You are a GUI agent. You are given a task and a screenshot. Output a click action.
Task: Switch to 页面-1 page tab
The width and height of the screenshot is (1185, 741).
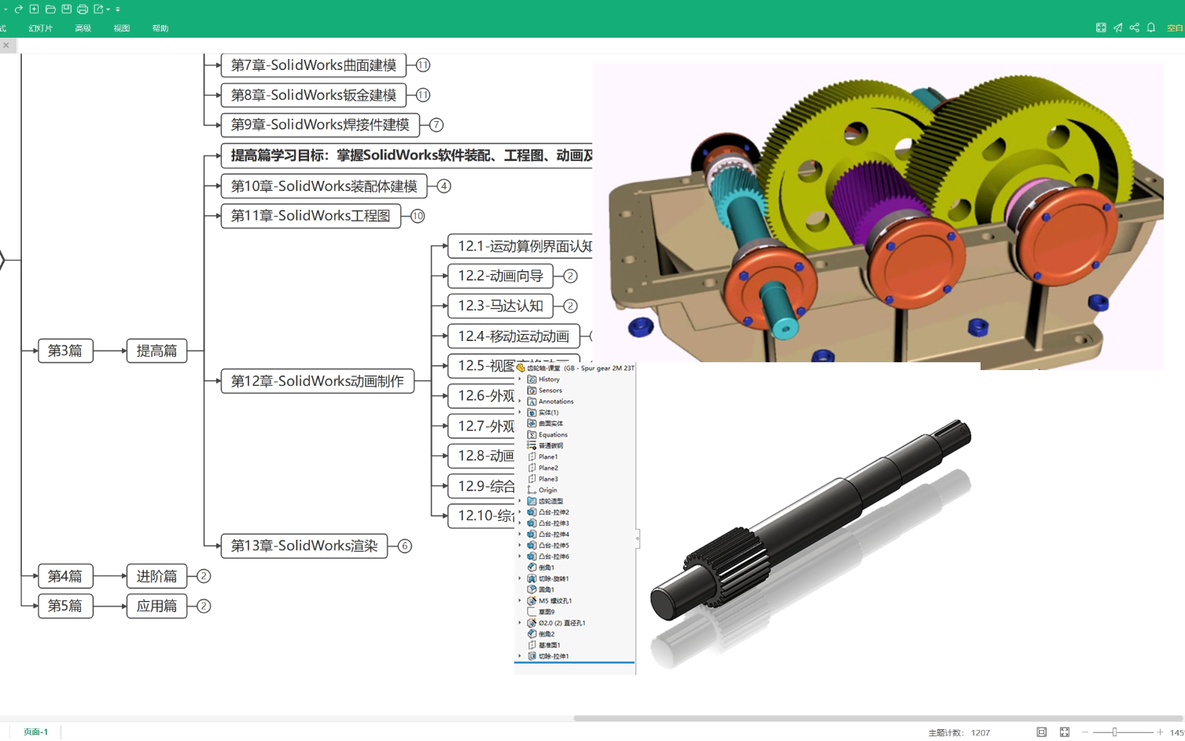click(x=35, y=732)
